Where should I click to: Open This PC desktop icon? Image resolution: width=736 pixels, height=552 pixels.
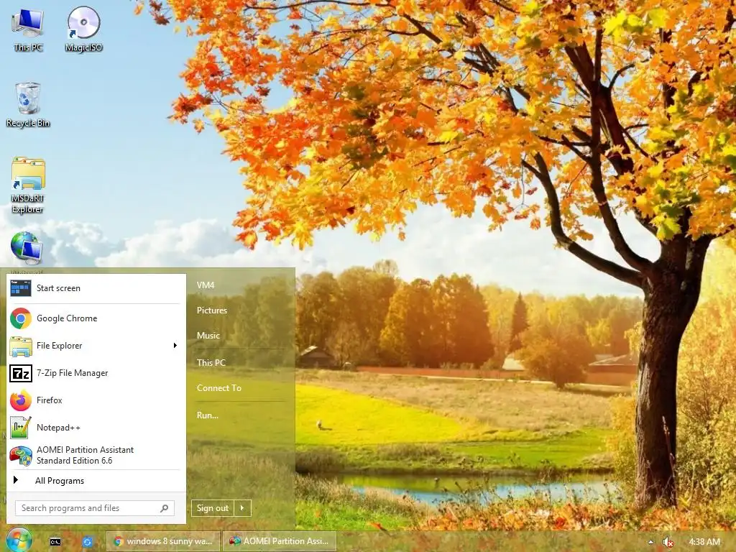[x=28, y=29]
